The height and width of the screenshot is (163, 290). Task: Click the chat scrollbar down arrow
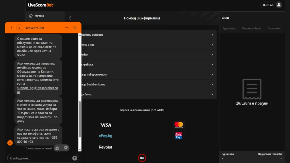[x=80, y=149]
